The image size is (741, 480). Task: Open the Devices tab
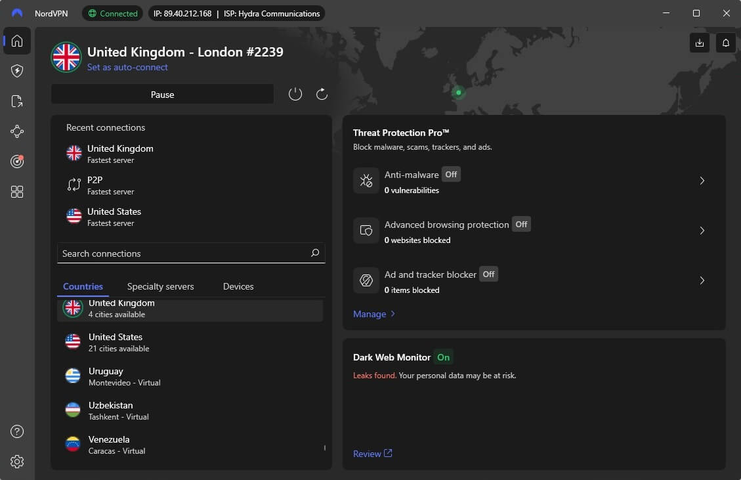pos(238,286)
